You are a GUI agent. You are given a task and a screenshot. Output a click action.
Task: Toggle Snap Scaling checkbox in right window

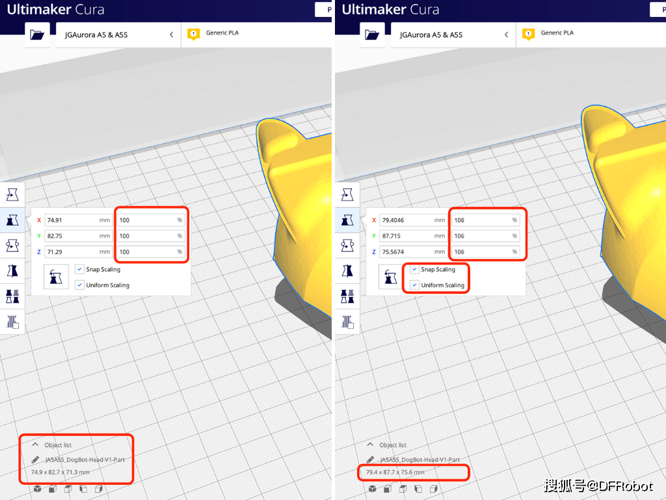click(414, 269)
